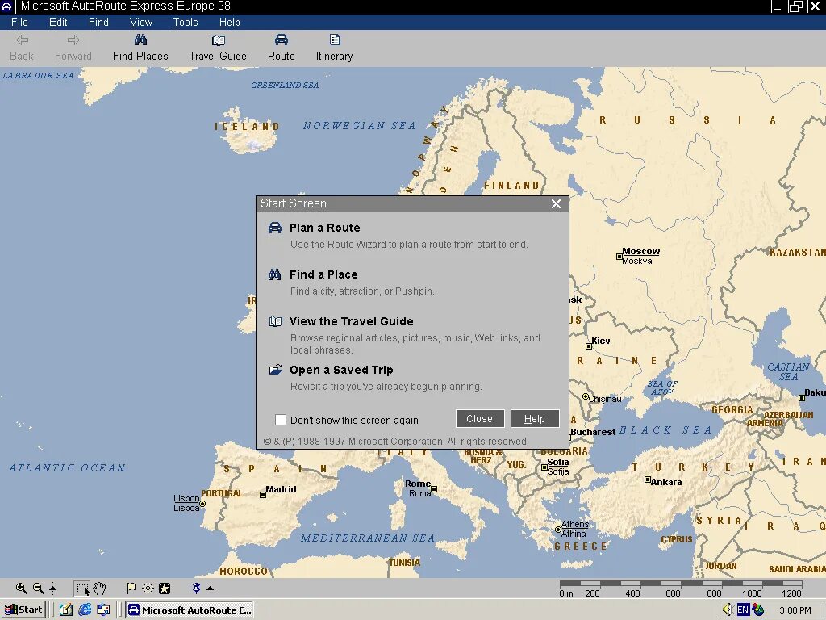The height and width of the screenshot is (620, 826).
Task: Choose View the Travel Guide option
Action: point(352,321)
